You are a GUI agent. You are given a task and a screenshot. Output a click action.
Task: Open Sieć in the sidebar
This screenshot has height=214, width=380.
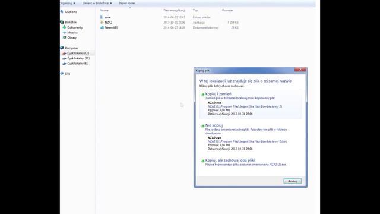[x=67, y=74]
